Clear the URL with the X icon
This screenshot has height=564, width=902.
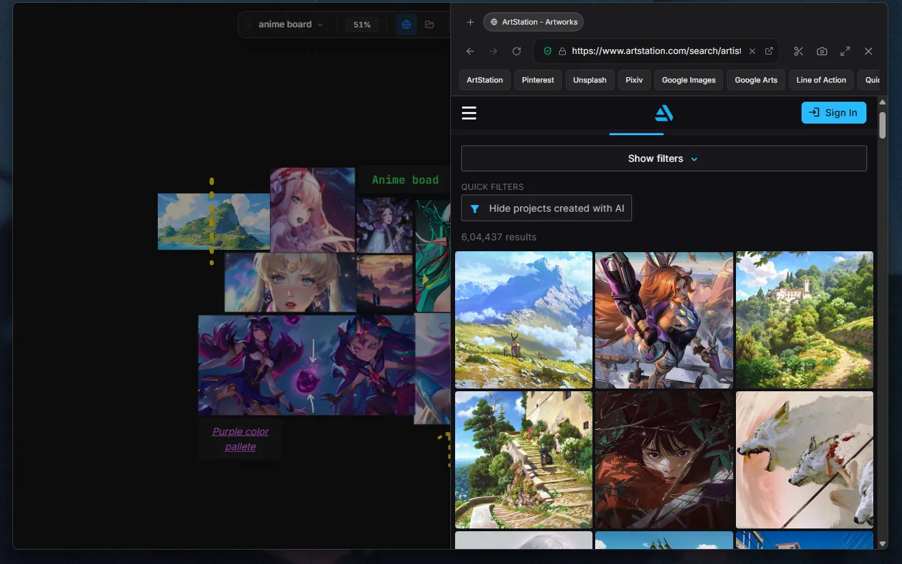pyautogui.click(x=752, y=51)
